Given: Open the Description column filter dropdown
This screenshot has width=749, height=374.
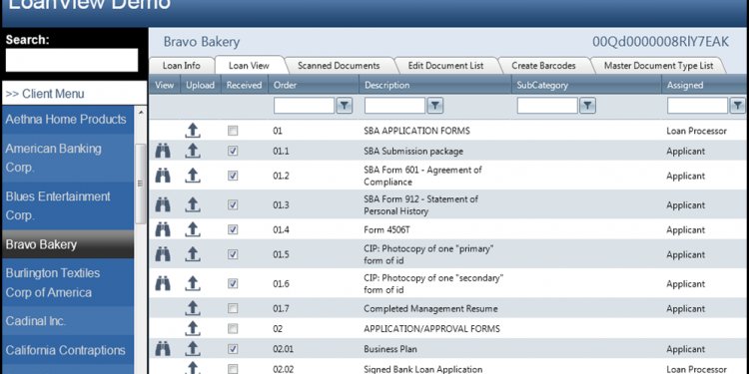Looking at the screenshot, I should 434,106.
